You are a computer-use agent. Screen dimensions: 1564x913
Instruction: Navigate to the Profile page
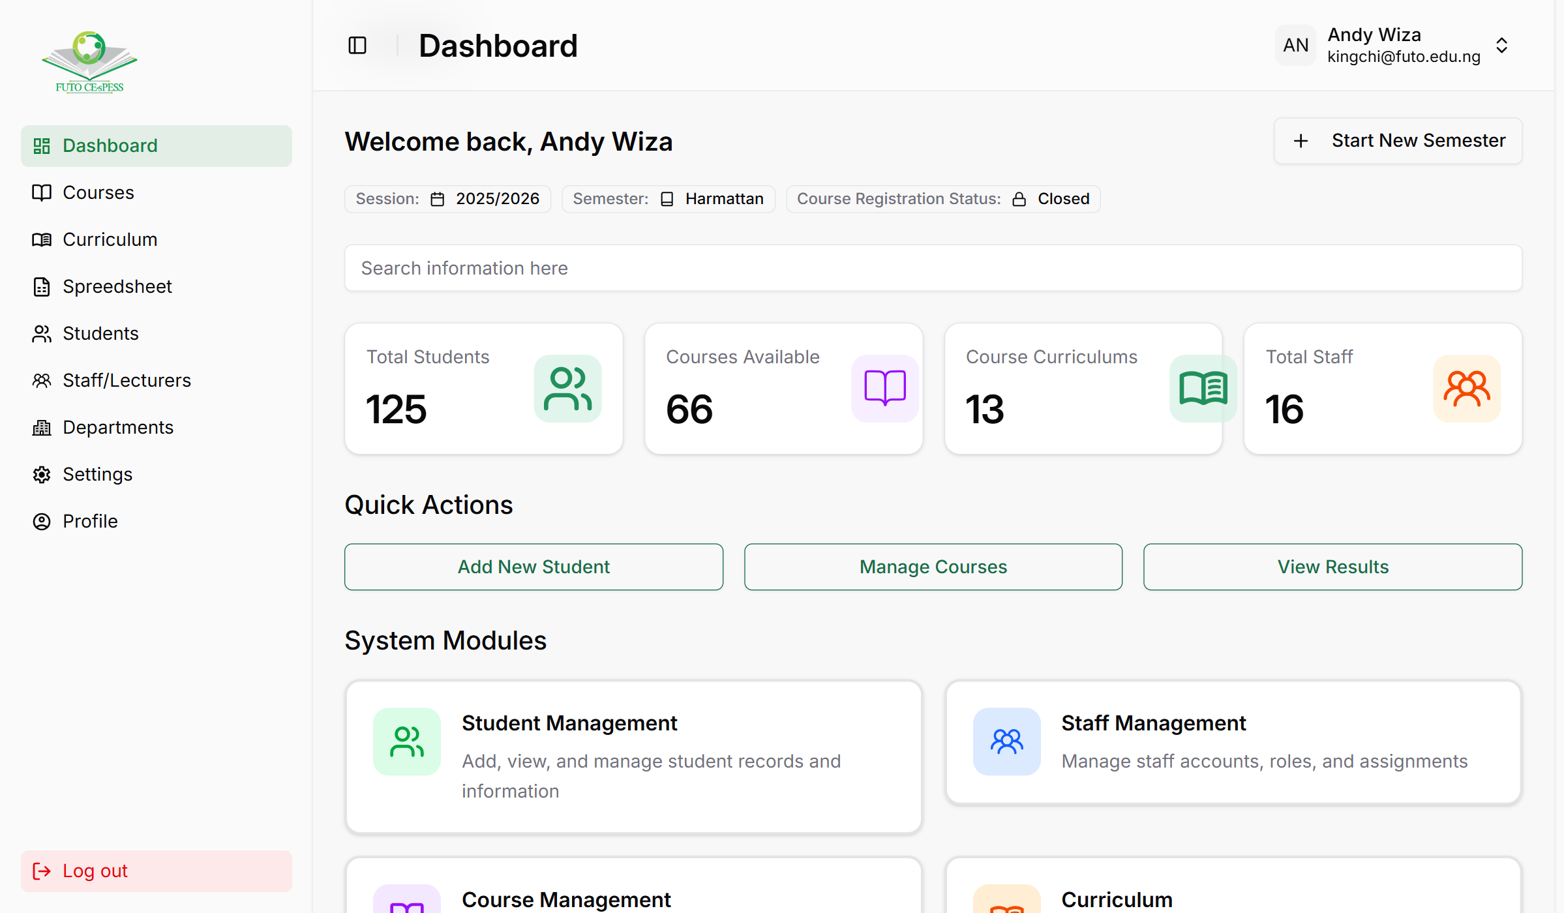coord(89,521)
